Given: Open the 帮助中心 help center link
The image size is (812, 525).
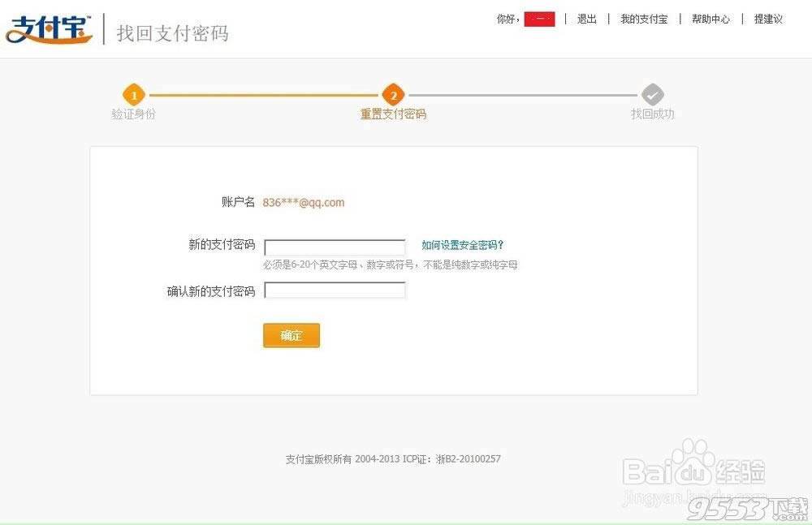Looking at the screenshot, I should (x=710, y=19).
